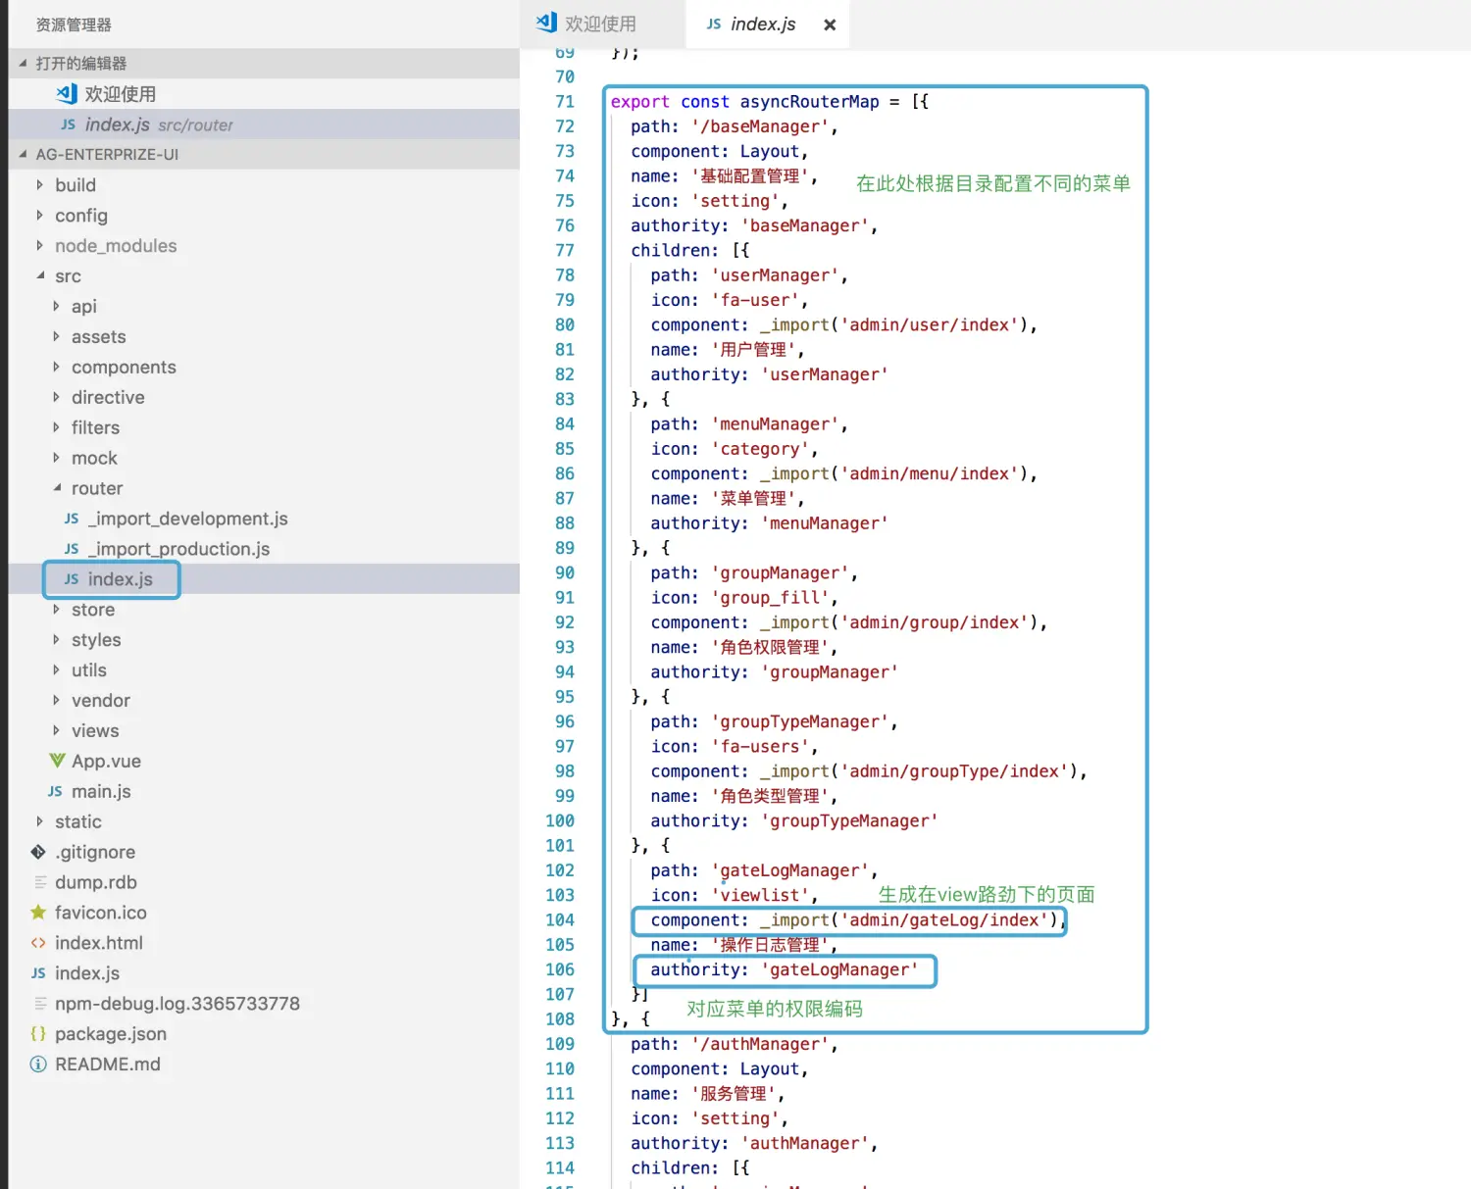
Task: Click 'admin/gateLog/index' string in line 104
Action: tap(943, 919)
